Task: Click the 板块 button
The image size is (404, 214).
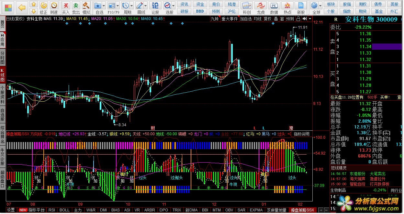Action: [331, 4]
